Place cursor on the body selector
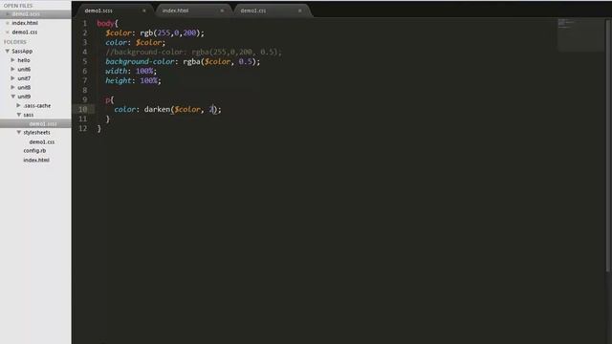This screenshot has height=344, width=612. [x=105, y=23]
